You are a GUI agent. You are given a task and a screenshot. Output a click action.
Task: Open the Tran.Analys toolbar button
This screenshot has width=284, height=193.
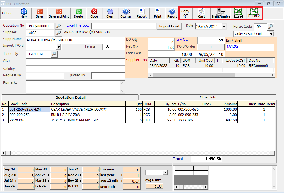pyautogui.click(x=221, y=13)
